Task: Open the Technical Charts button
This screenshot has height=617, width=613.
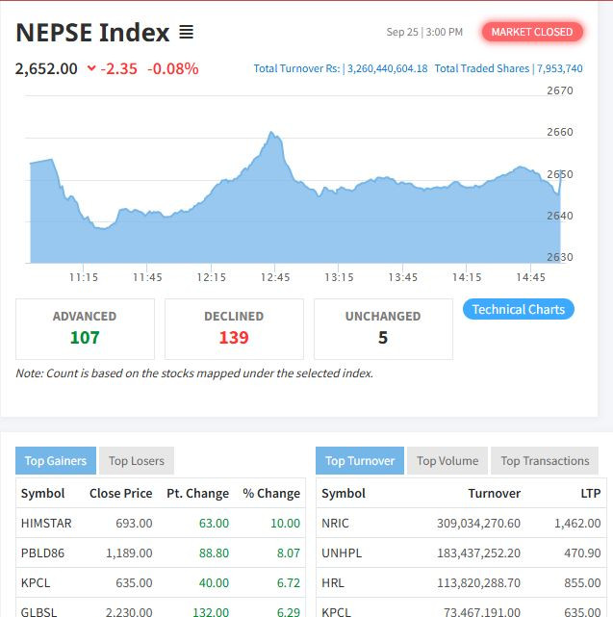Action: [x=519, y=309]
